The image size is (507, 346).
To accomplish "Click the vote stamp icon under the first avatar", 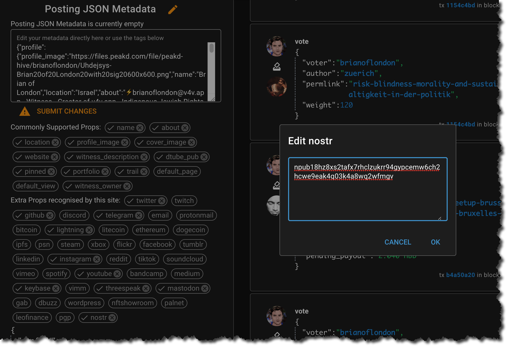I will [x=277, y=66].
